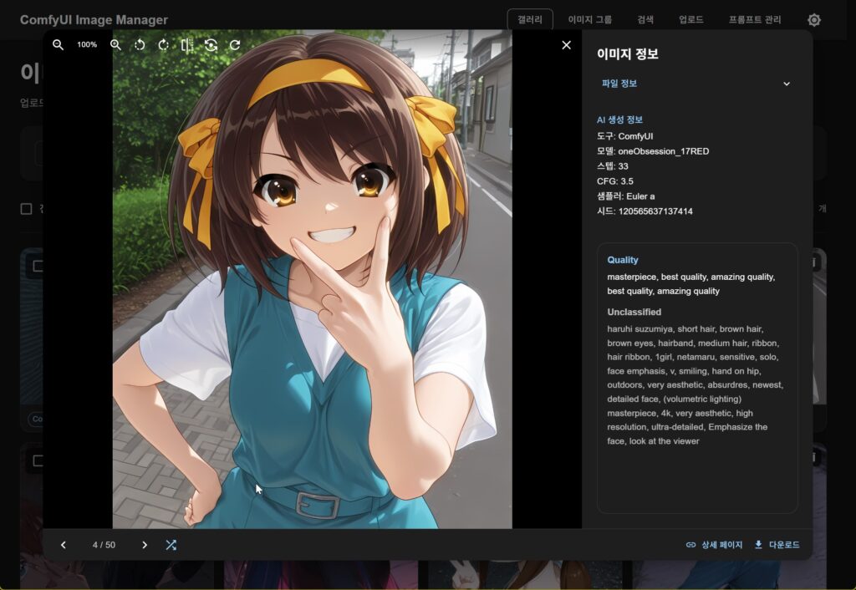This screenshot has height=590, width=856.
Task: Switch to the 이미지 그룹 tab
Action: tap(589, 20)
